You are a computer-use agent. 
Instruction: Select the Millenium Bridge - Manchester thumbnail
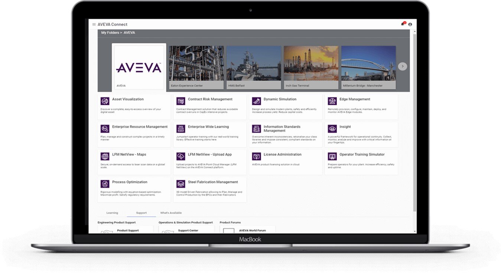coord(368,67)
